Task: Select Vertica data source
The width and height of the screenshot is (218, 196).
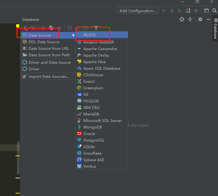Action: point(102,166)
